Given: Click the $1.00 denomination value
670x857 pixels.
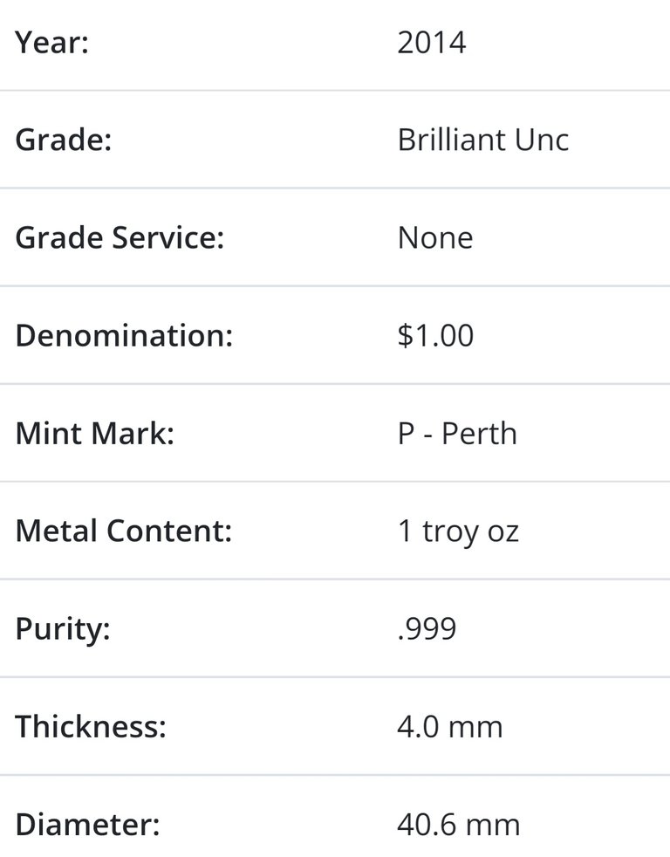Looking at the screenshot, I should [435, 335].
